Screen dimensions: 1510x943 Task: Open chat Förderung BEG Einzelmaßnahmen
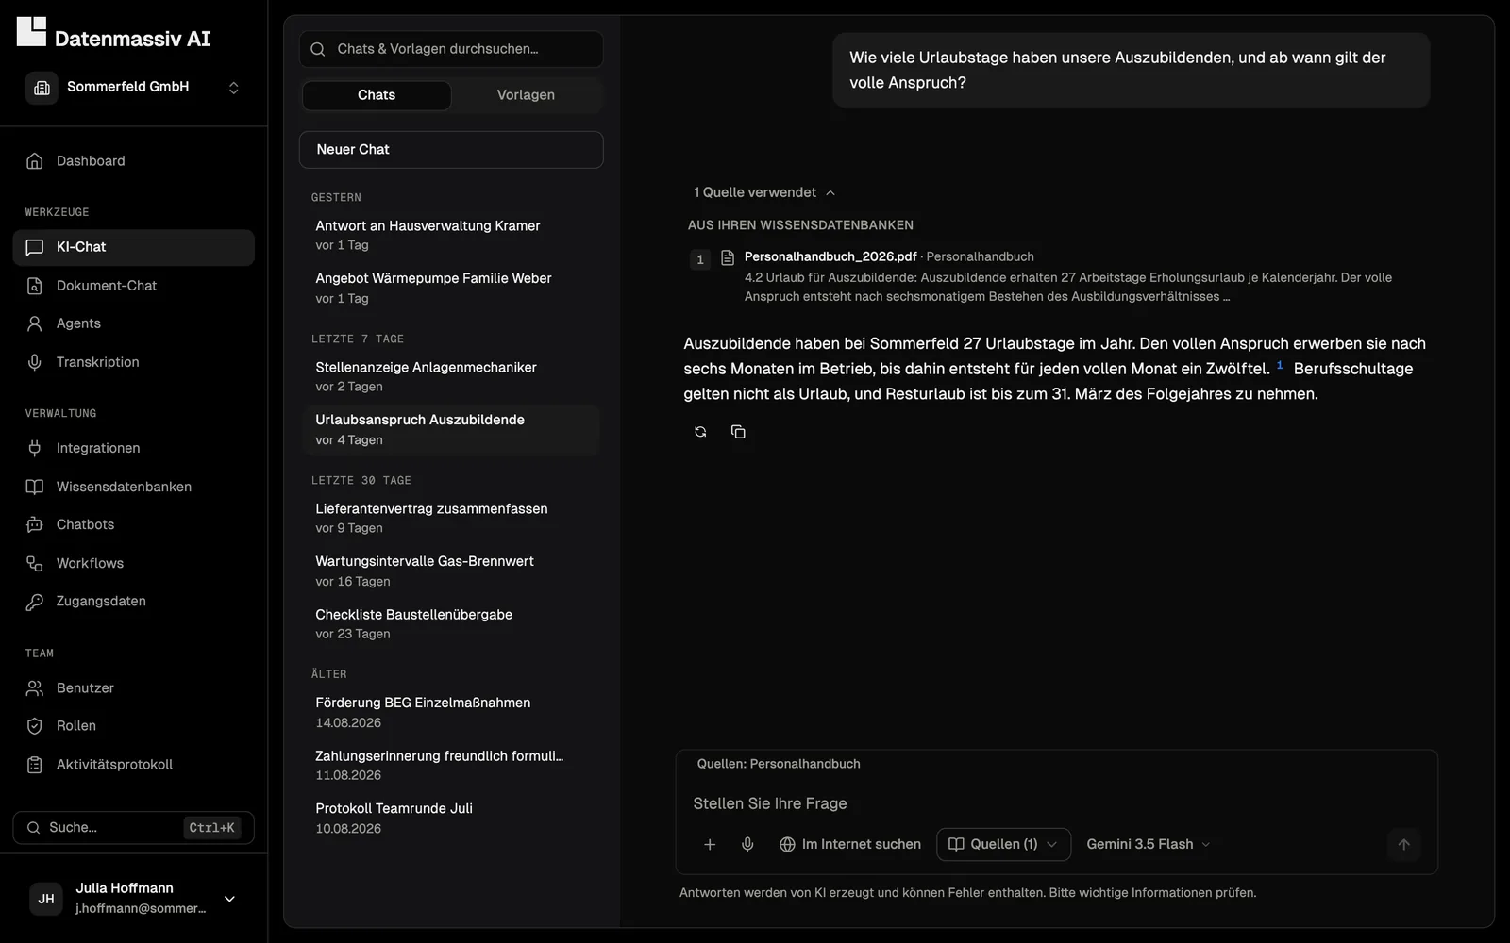click(451, 712)
